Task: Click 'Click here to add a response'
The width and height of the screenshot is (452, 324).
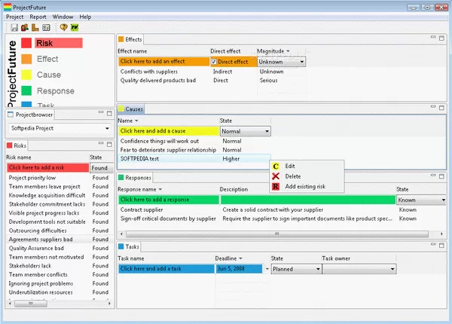Action: point(167,200)
